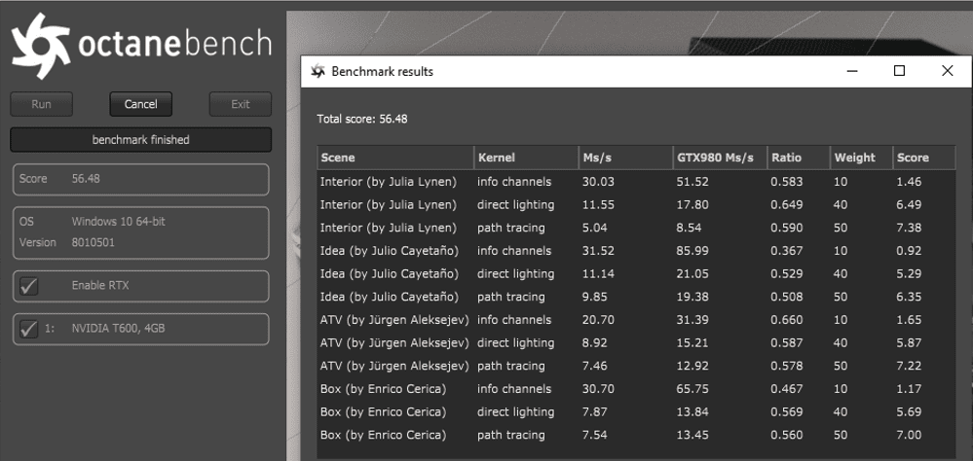The height and width of the screenshot is (461, 973).
Task: Sort by the Ms/s column header
Action: point(625,158)
